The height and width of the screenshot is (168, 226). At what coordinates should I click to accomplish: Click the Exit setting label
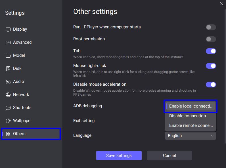point(84,121)
